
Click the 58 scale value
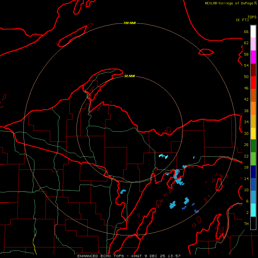[x=246, y=54]
